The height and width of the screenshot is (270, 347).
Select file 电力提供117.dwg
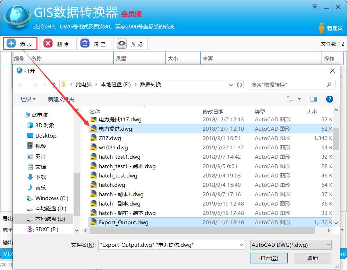tap(210, 120)
